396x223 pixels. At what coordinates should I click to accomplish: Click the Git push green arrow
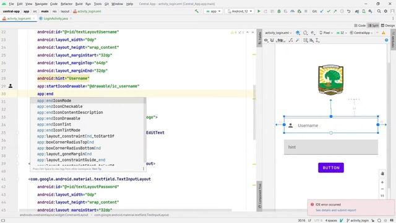[335, 11]
